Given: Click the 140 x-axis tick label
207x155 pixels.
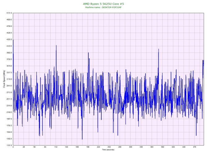Looking at the screenshot, I should pos(66,147).
